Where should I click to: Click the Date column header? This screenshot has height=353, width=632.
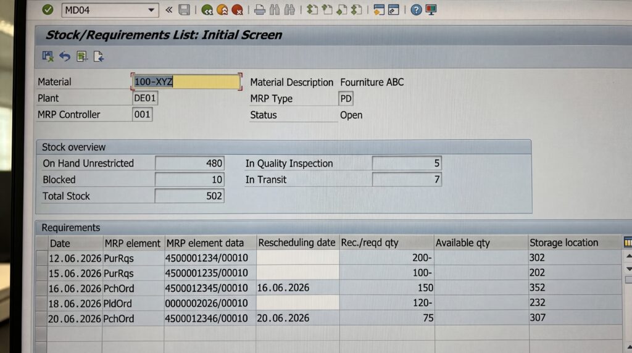pos(75,243)
